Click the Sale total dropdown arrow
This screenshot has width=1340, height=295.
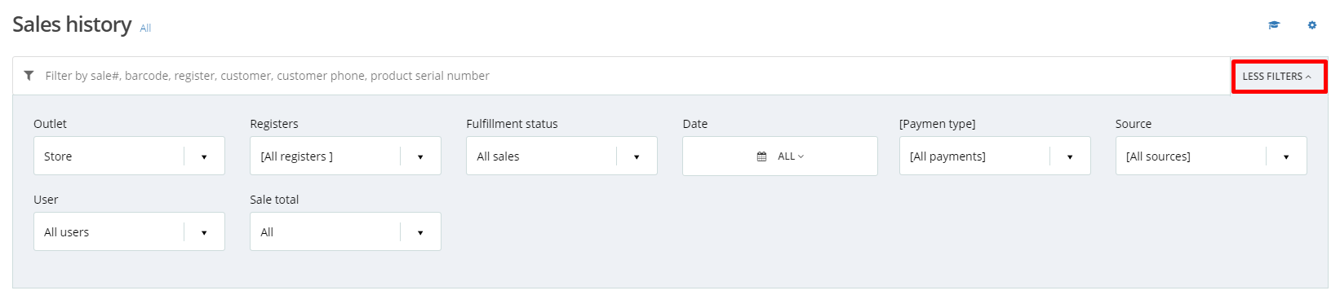[420, 232]
